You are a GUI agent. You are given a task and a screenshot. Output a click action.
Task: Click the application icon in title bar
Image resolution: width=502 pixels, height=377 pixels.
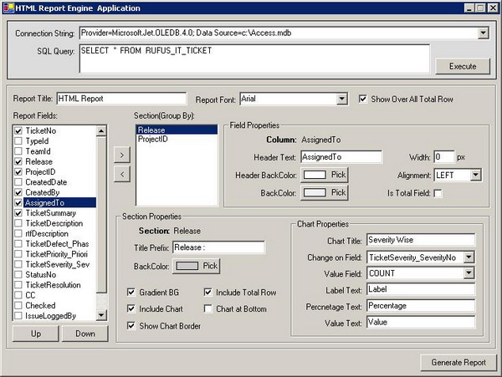click(x=8, y=8)
